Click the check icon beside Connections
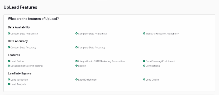 (x=144, y=66)
